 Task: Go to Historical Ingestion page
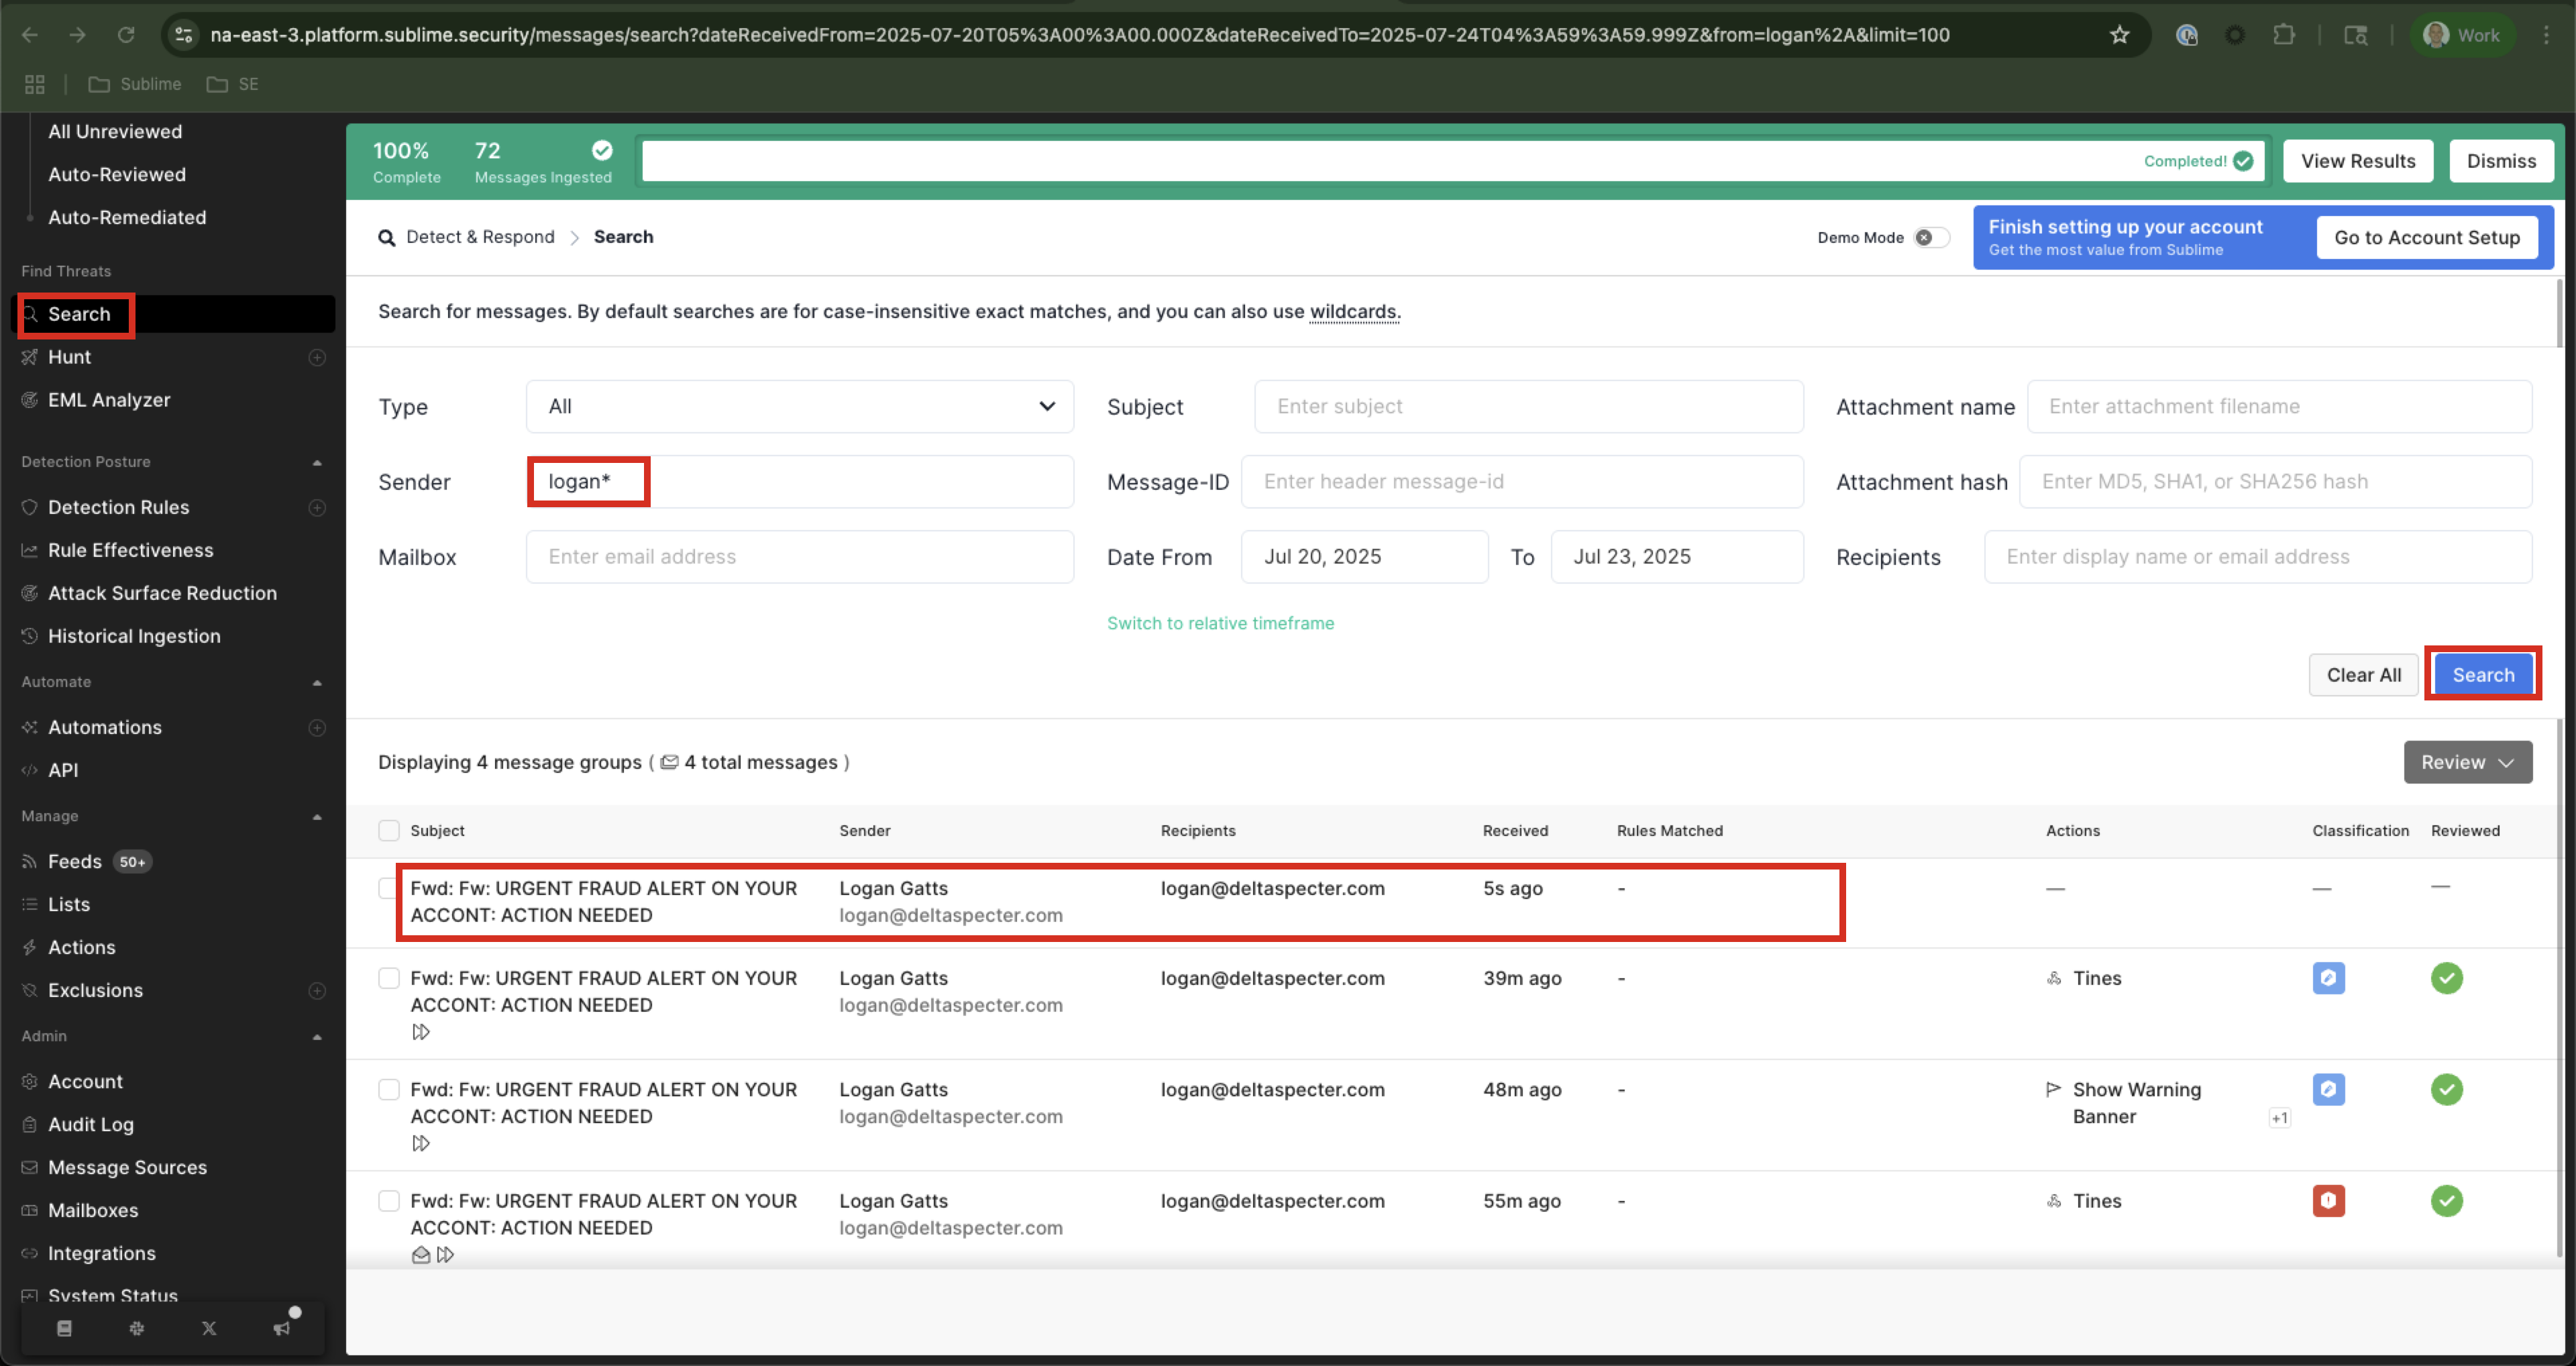click(134, 636)
